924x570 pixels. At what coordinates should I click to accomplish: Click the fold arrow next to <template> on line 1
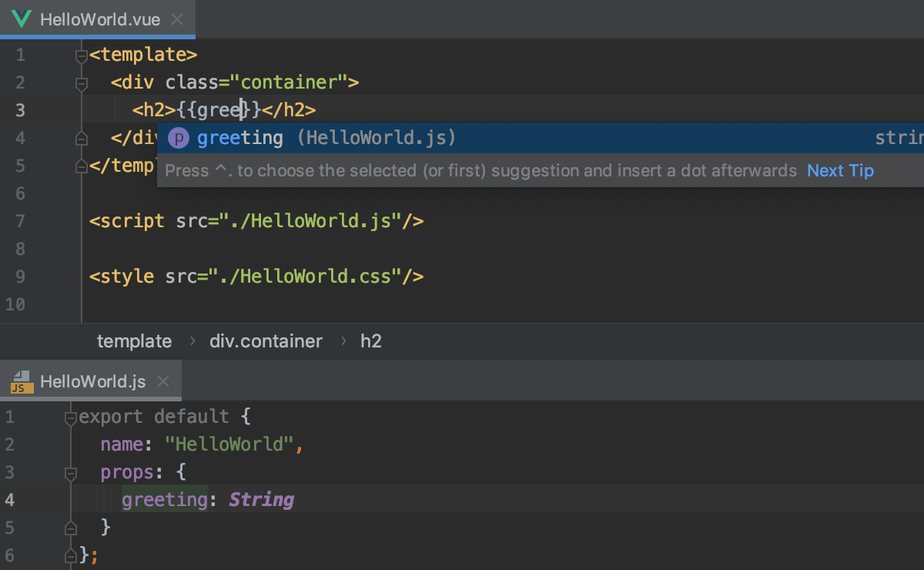click(x=81, y=54)
